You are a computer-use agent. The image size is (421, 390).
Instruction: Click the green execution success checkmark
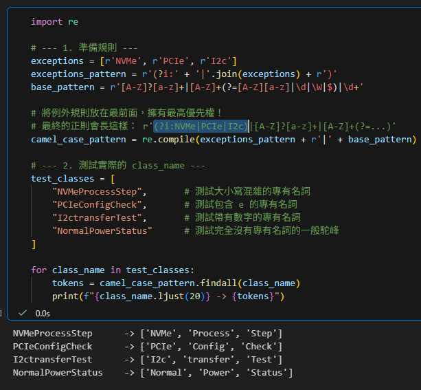click(23, 313)
